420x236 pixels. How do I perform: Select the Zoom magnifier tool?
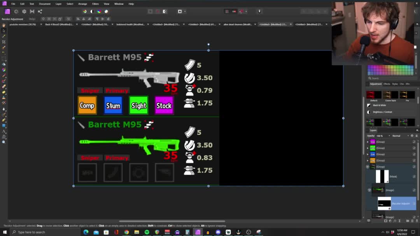[4, 142]
